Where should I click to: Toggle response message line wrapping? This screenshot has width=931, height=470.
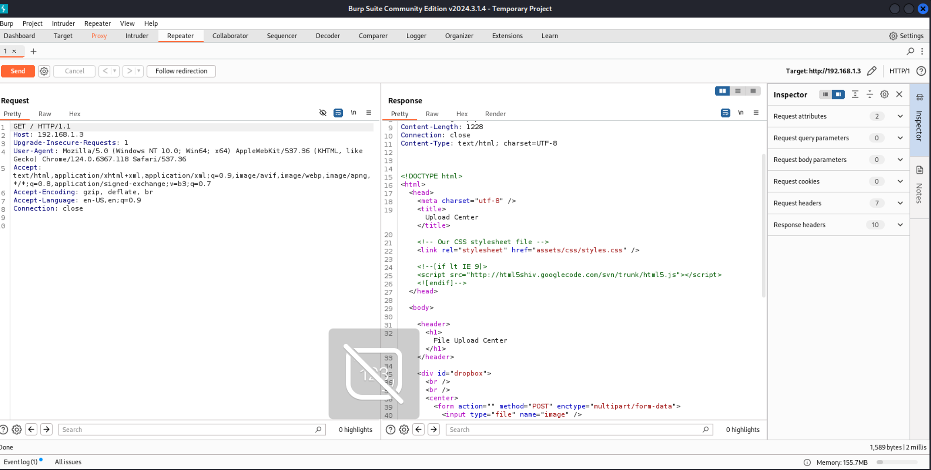[x=725, y=113]
